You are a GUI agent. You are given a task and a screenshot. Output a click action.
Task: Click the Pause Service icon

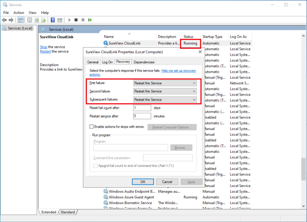pyautogui.click(x=83, y=20)
